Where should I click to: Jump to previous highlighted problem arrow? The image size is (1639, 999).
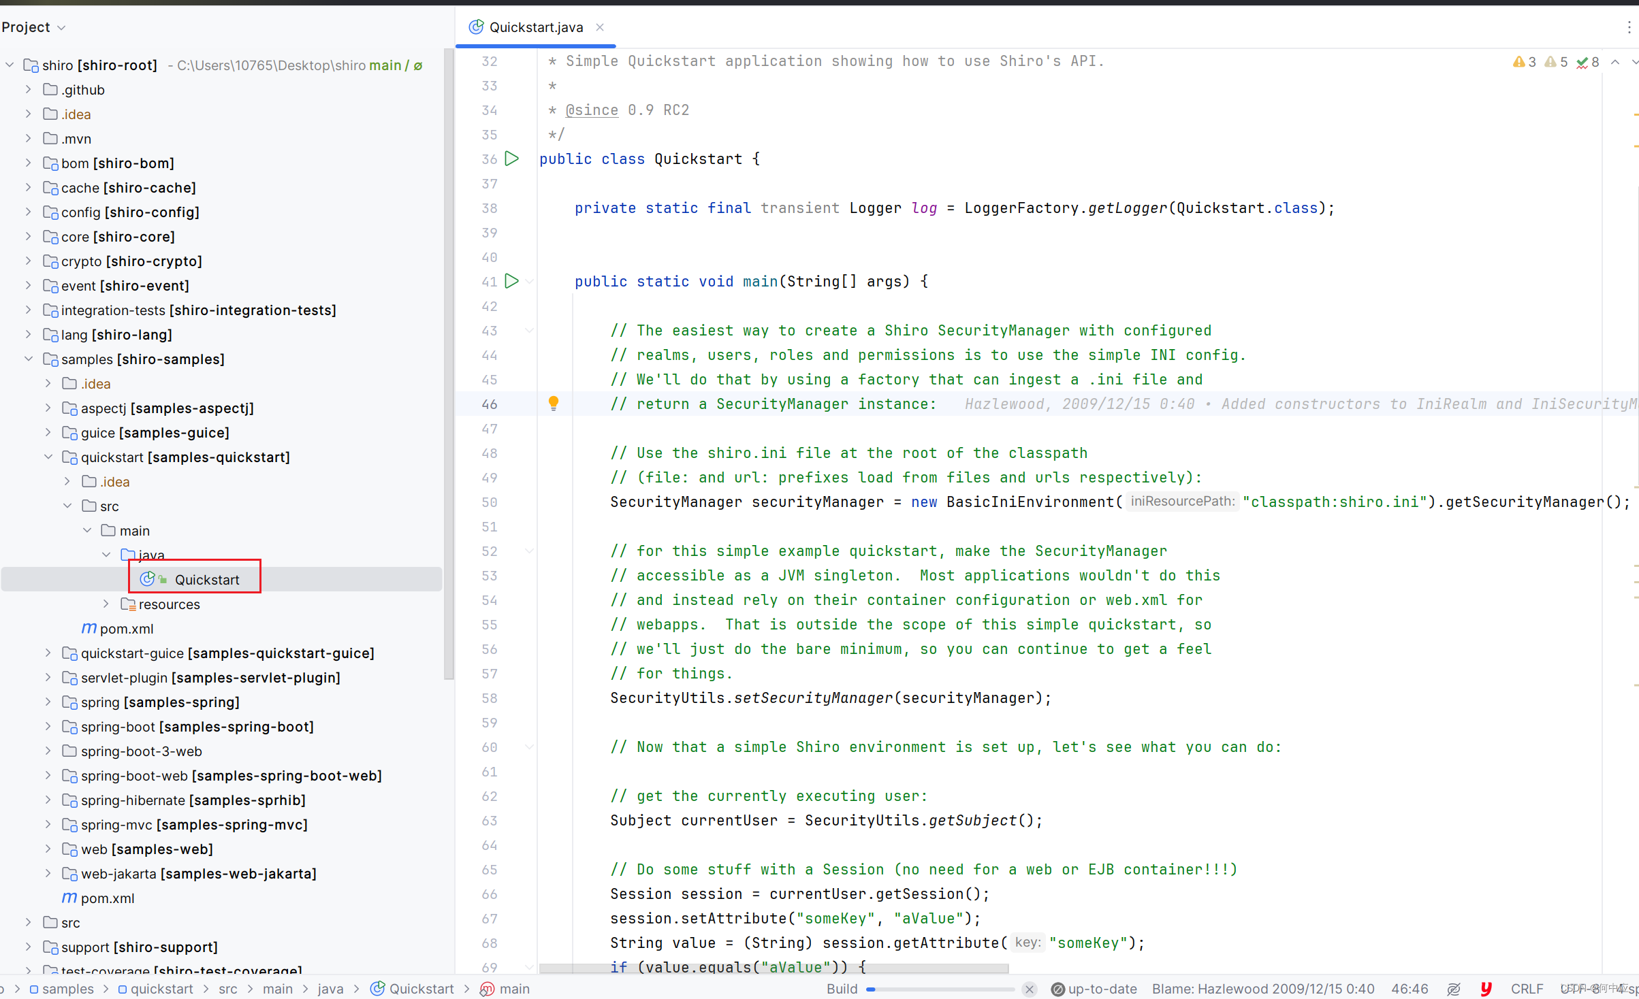pyautogui.click(x=1614, y=62)
